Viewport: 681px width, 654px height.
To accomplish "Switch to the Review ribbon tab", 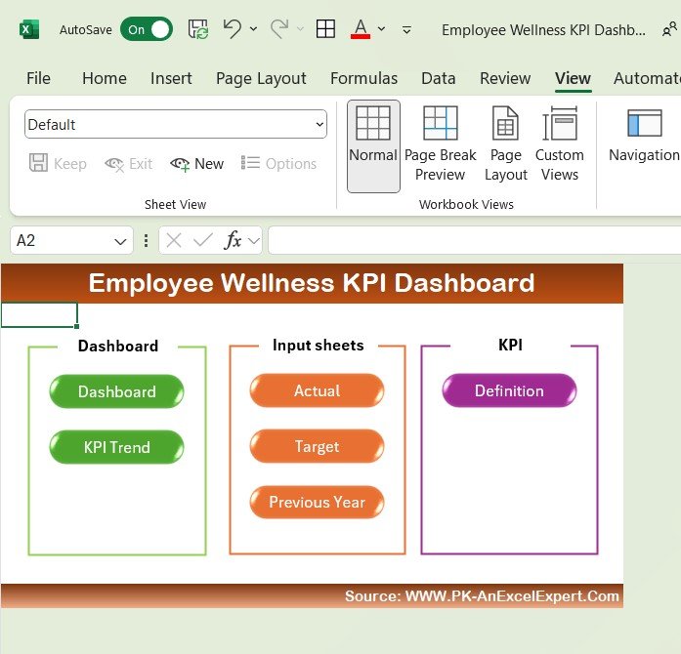I will [x=505, y=78].
